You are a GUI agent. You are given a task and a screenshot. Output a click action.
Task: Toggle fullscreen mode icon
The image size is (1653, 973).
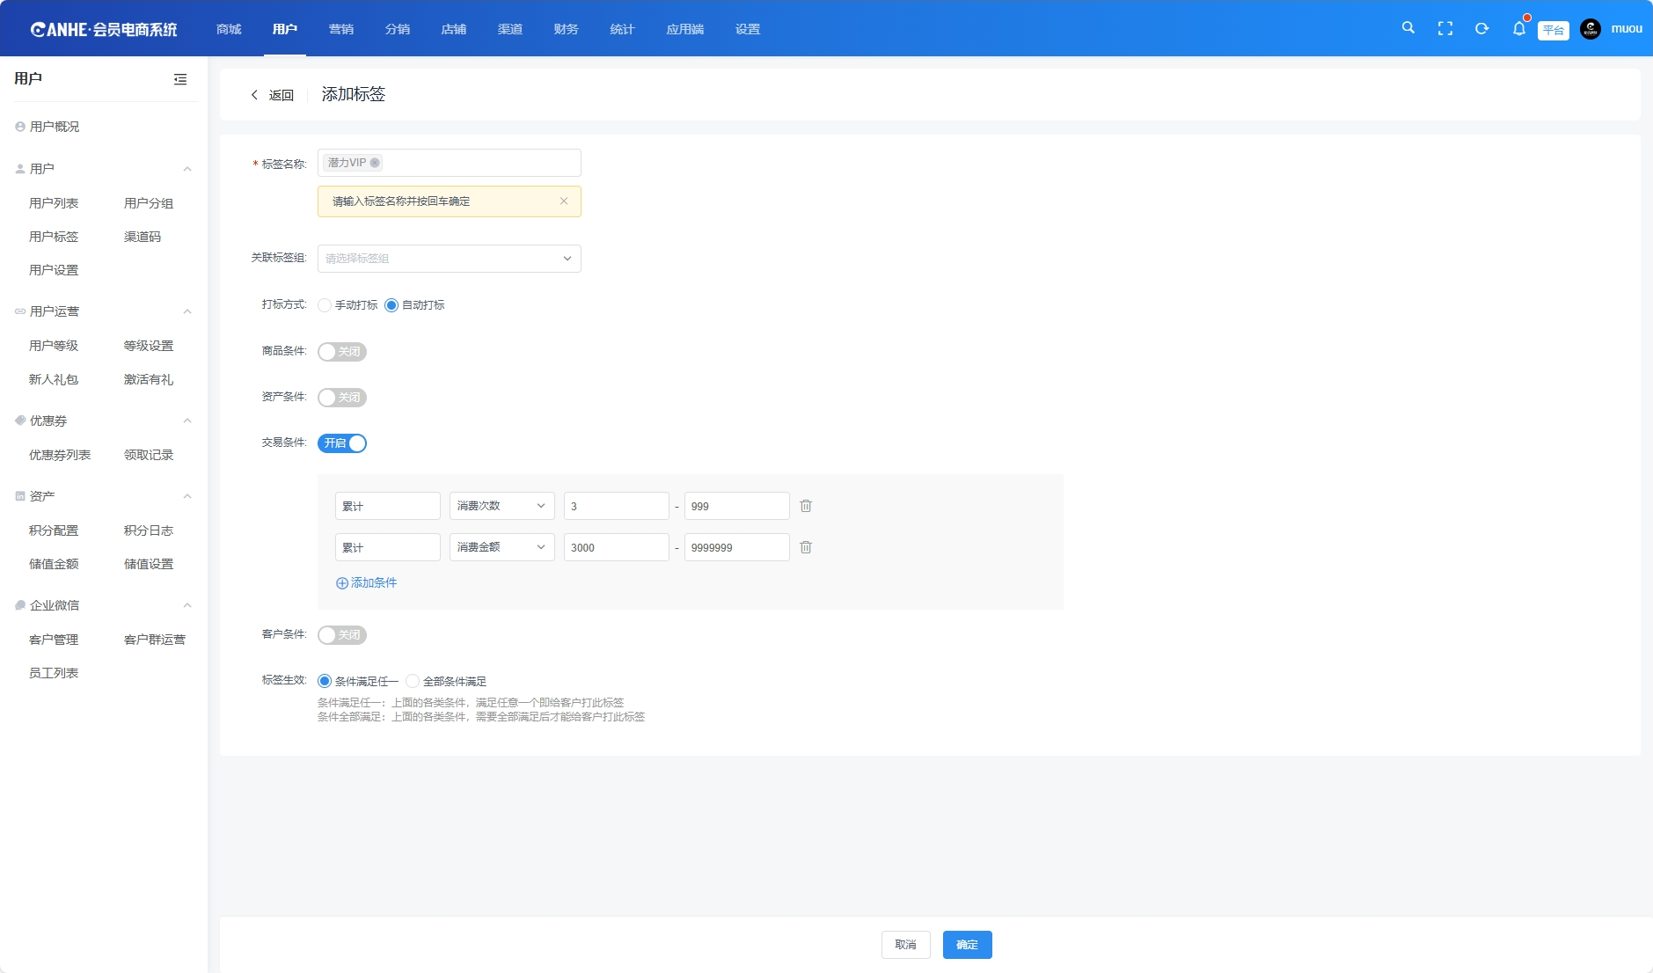[1445, 28]
